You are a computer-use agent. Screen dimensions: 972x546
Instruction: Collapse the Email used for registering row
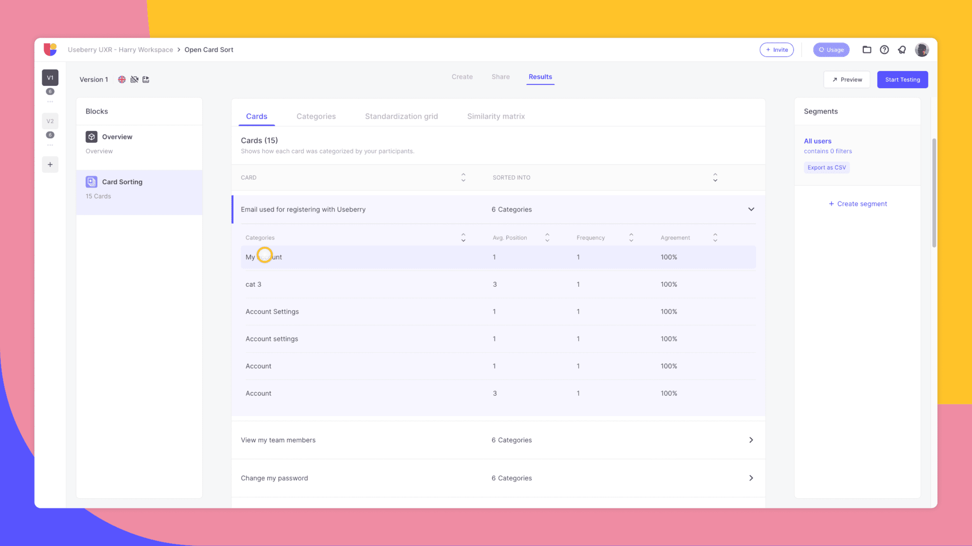click(751, 209)
